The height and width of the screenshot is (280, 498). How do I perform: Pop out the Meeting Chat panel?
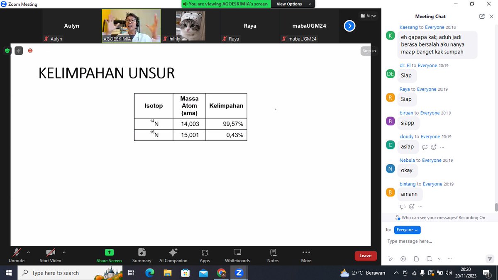482,17
